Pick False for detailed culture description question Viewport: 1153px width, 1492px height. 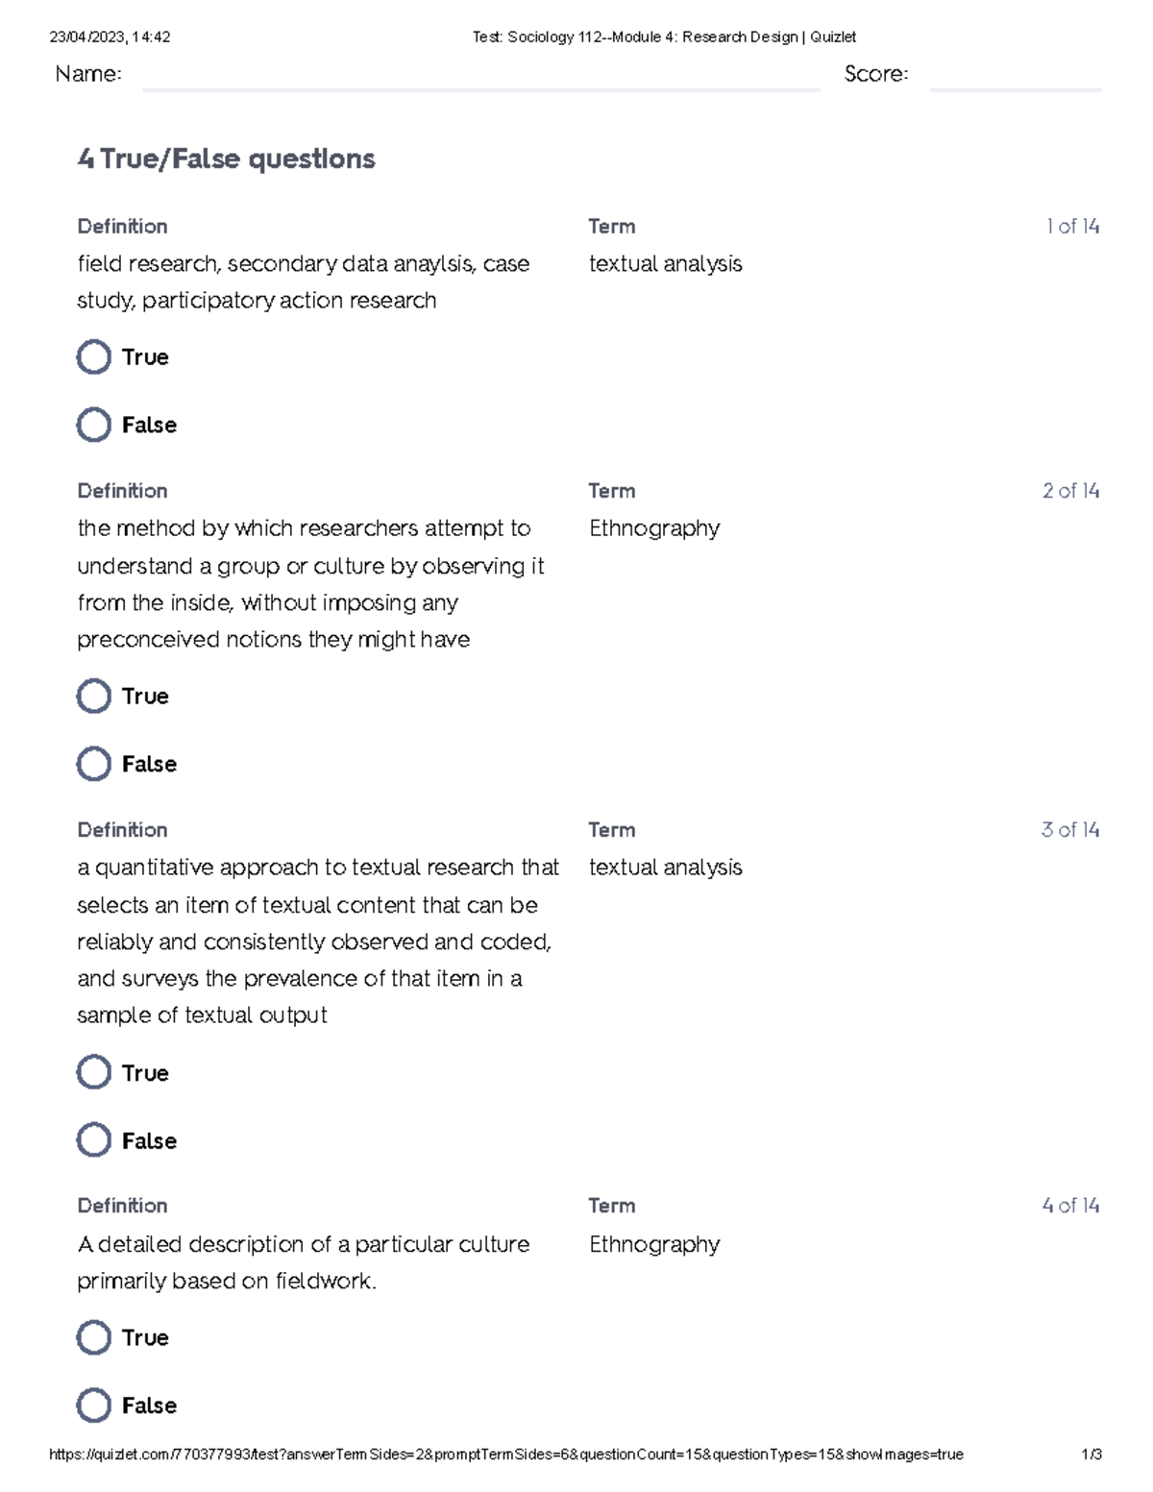point(94,1406)
